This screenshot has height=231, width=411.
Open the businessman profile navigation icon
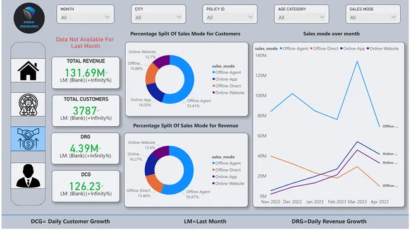click(x=28, y=176)
